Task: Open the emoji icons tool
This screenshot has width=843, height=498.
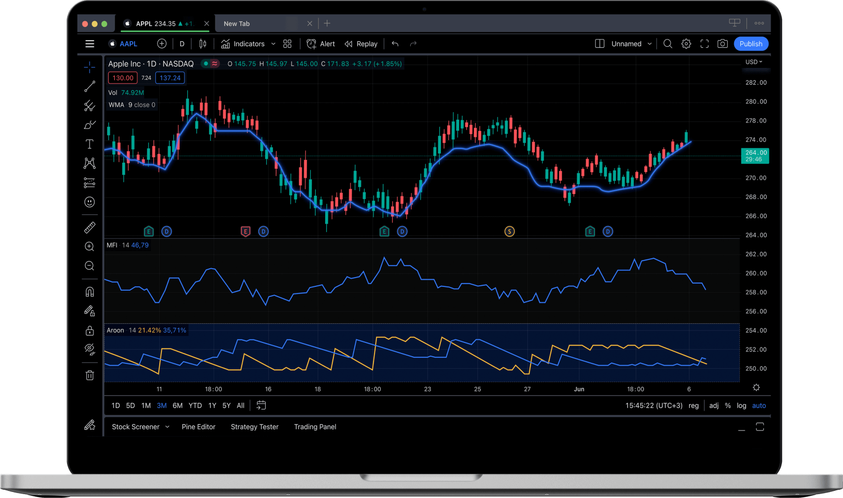Action: coord(90,202)
